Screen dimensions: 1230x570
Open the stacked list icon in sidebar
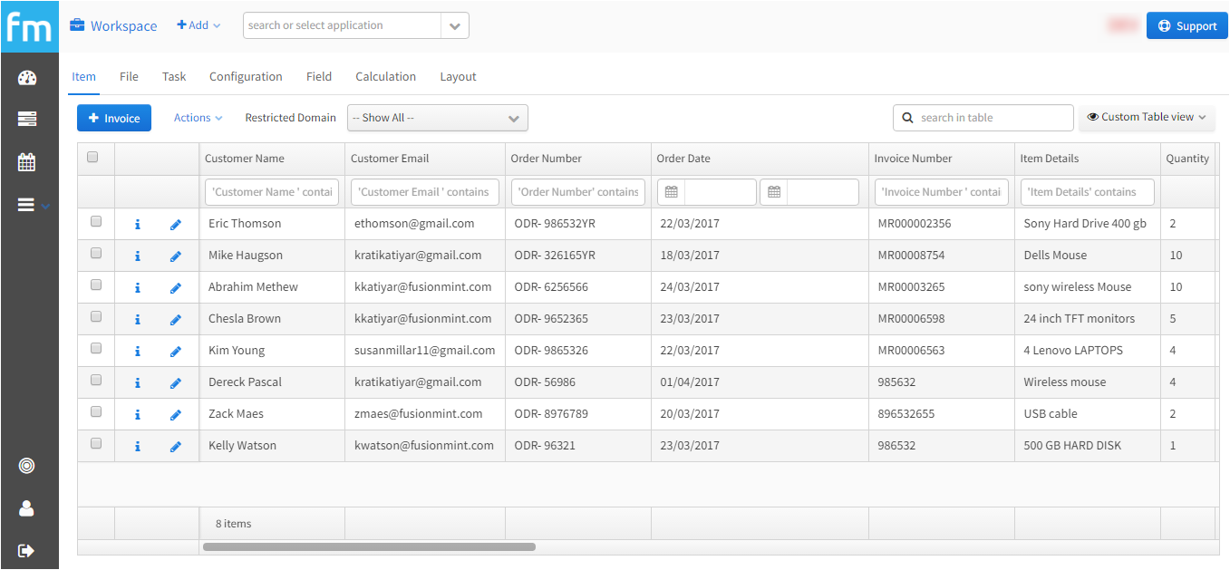tap(27, 119)
